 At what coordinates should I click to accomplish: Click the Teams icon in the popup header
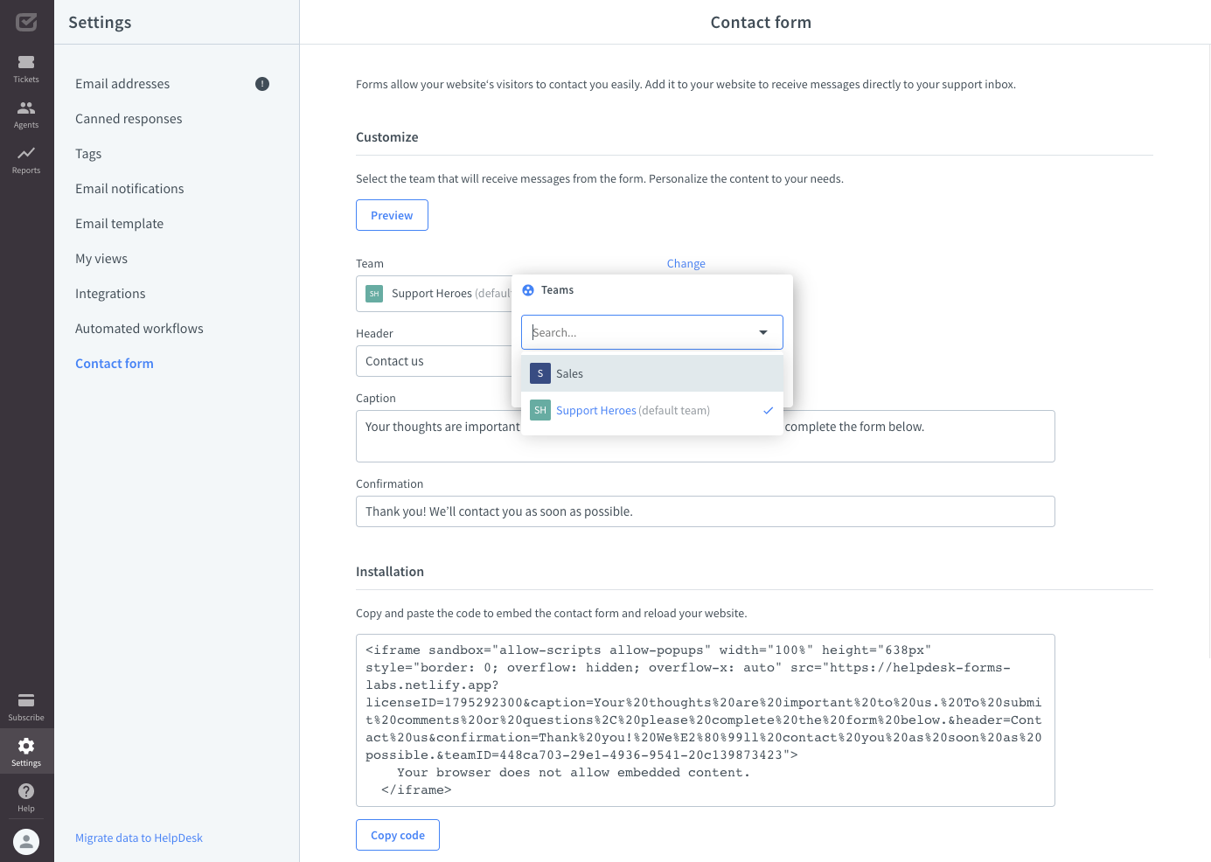[528, 289]
